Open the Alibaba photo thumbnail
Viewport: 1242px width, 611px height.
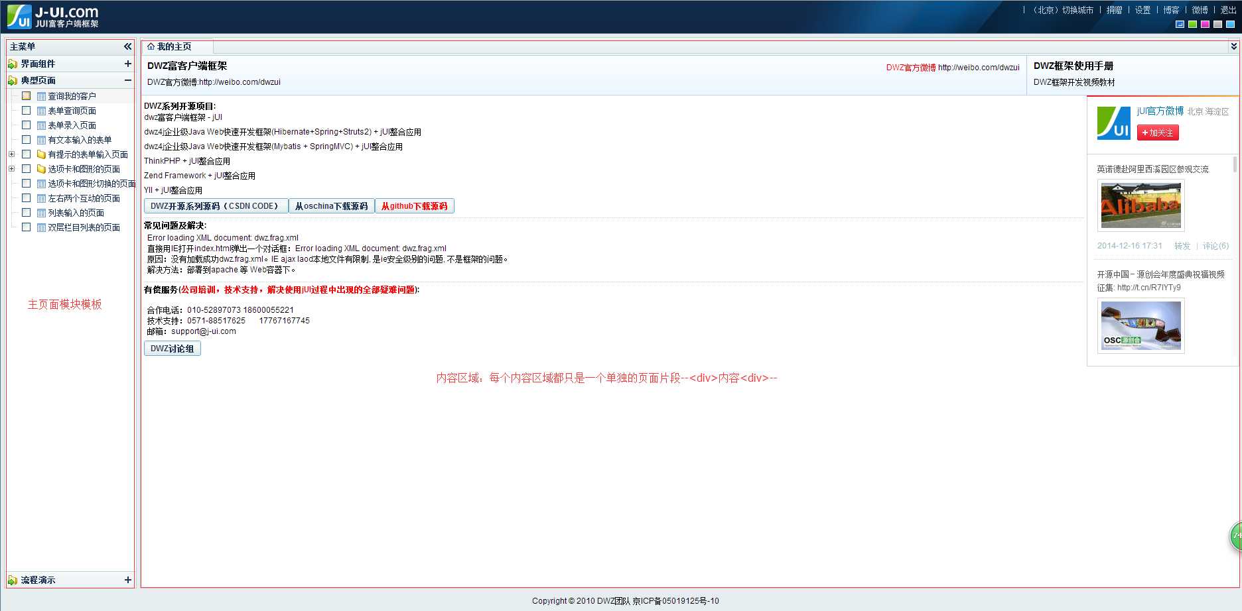click(x=1140, y=205)
